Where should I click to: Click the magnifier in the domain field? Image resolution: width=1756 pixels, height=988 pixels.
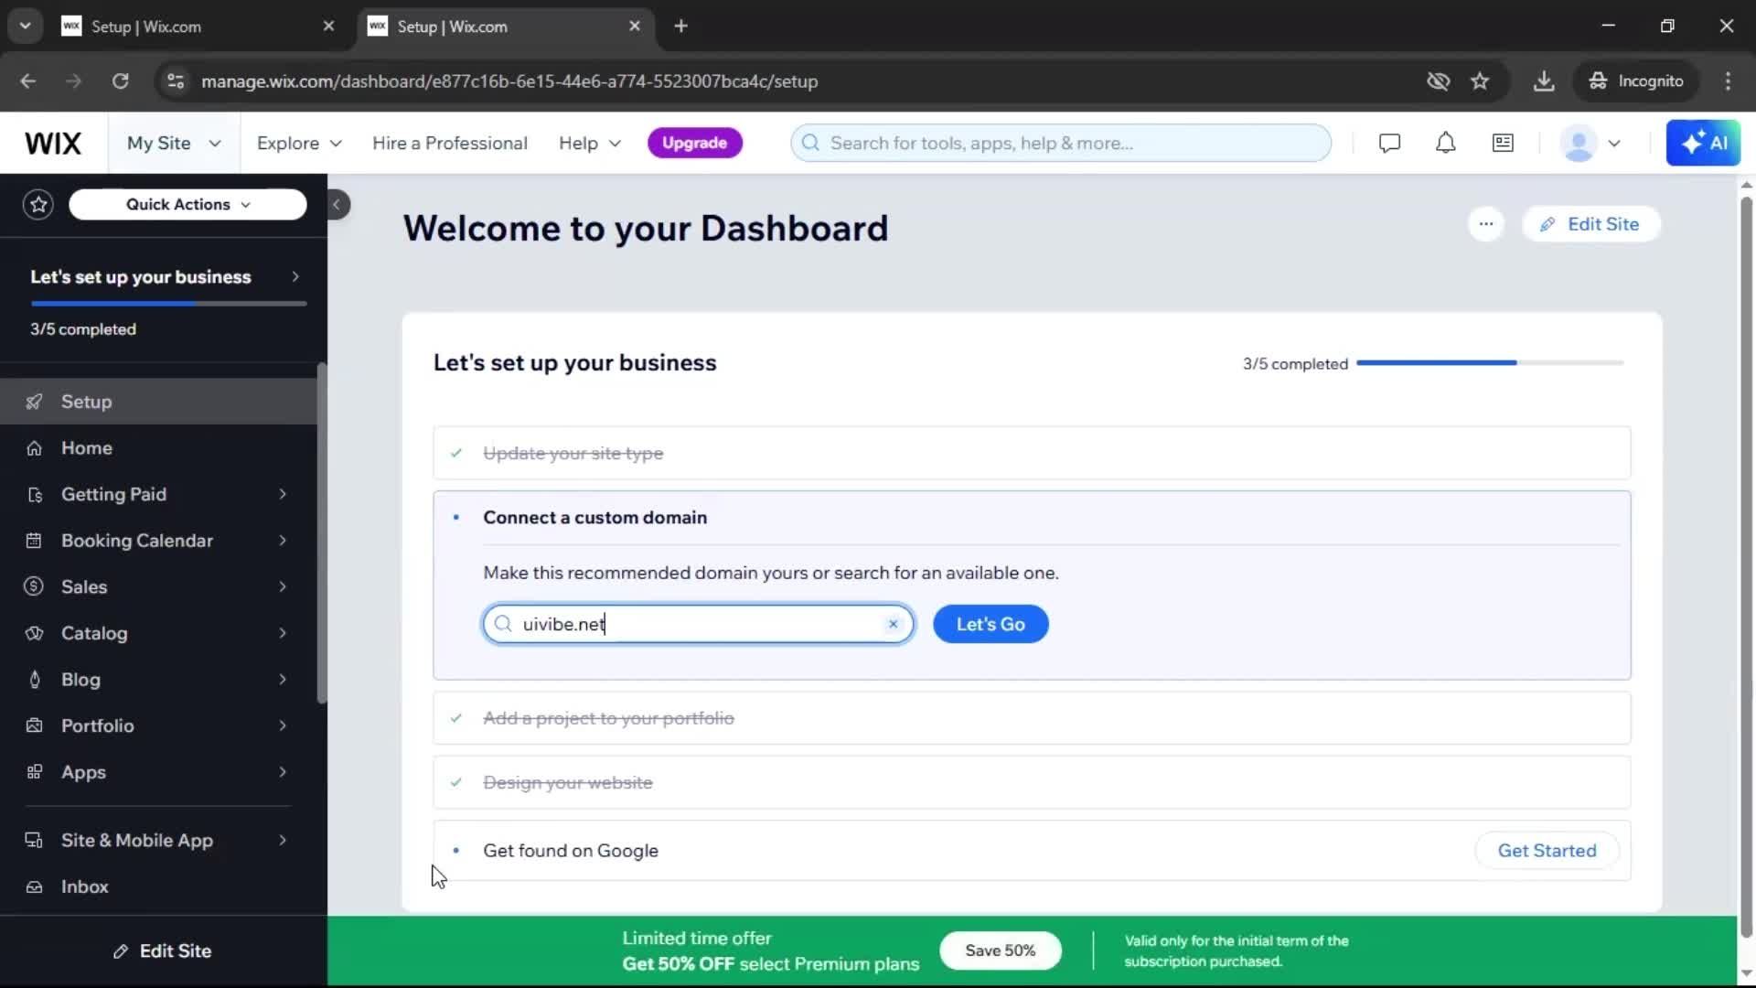point(503,624)
